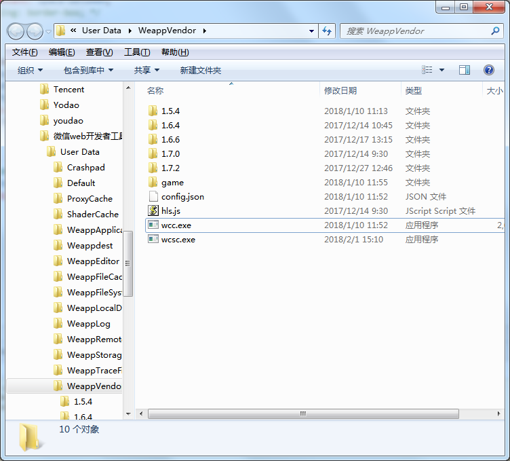
Task: Select the wcsc.exe application icon
Action: pyautogui.click(x=153, y=239)
